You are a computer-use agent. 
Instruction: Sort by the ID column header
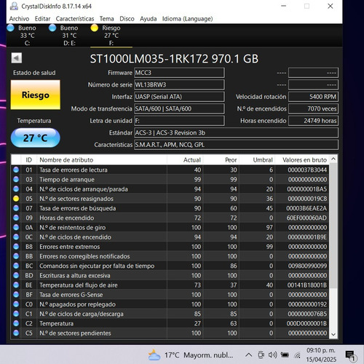pyautogui.click(x=29, y=160)
